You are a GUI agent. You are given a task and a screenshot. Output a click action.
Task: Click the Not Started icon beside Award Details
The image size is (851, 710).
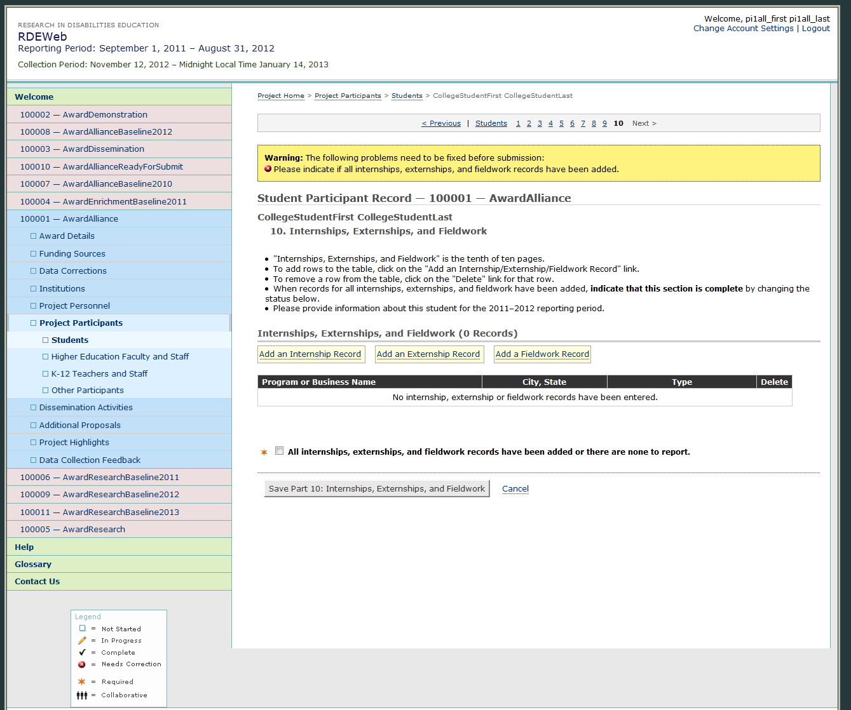(x=34, y=236)
